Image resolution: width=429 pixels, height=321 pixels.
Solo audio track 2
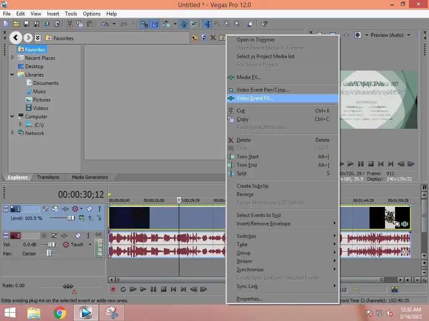pyautogui.click(x=88, y=236)
